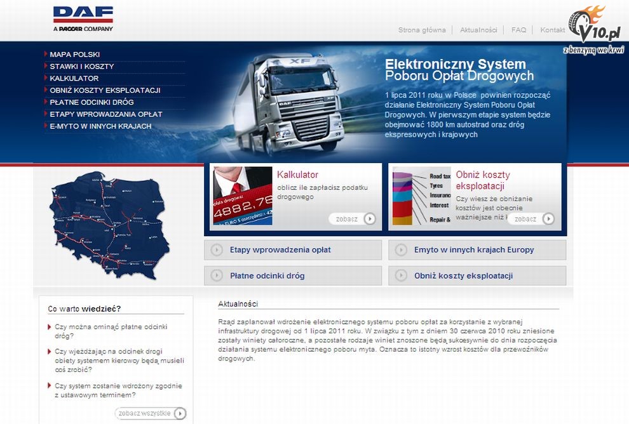Click arrow icon on grey Obniż koszty eksploatacji button
This screenshot has height=424, width=629.
click(401, 275)
